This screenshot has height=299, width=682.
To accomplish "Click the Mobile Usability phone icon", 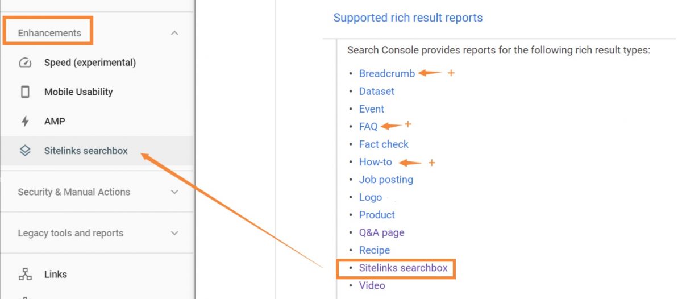I will pos(25,92).
